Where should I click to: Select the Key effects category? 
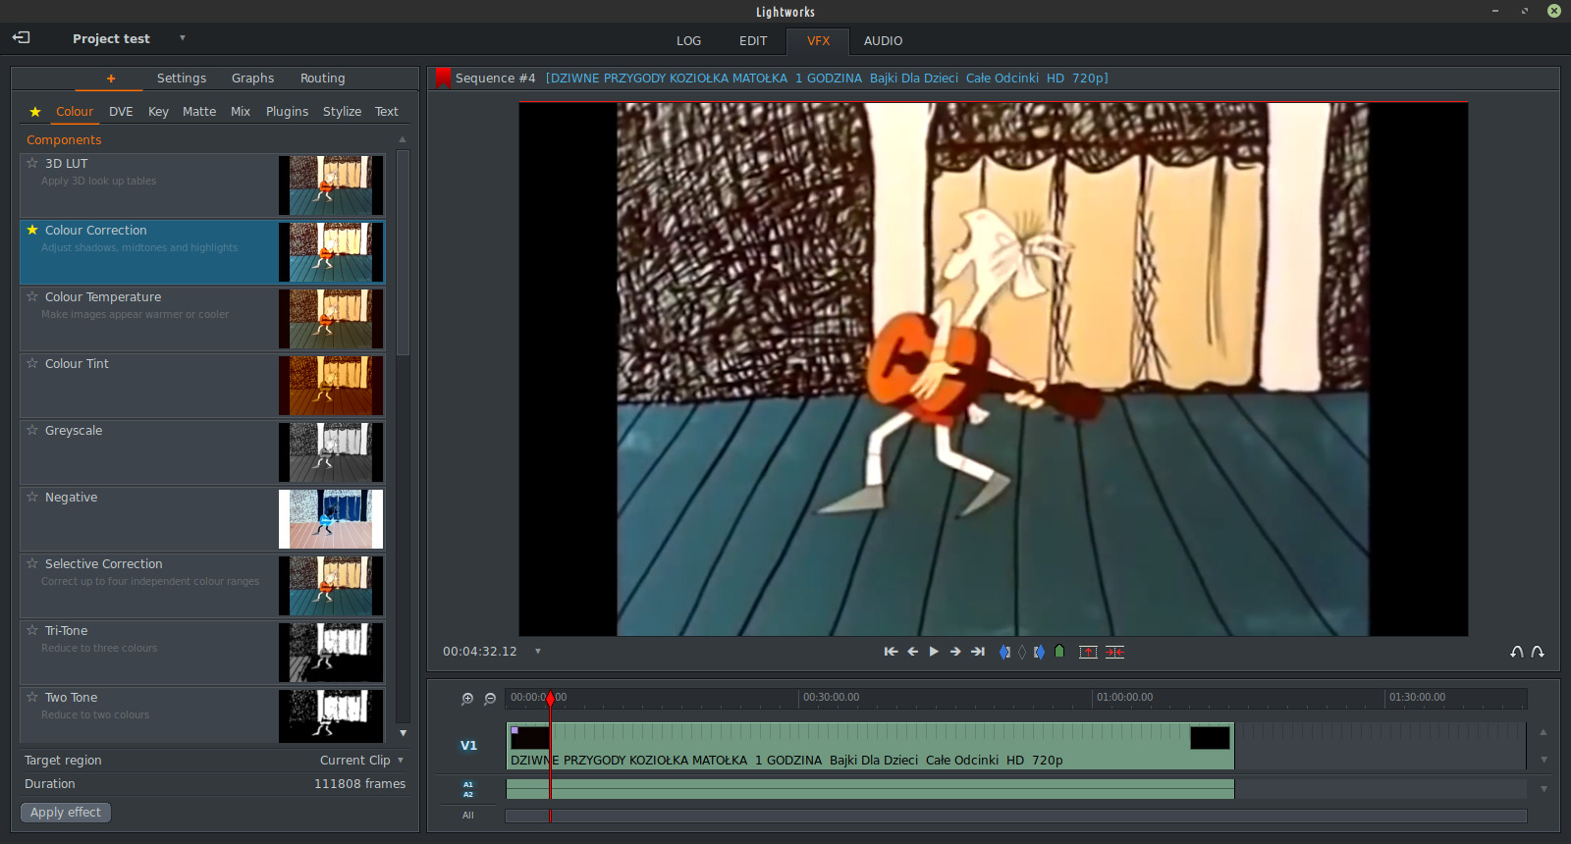point(158,112)
